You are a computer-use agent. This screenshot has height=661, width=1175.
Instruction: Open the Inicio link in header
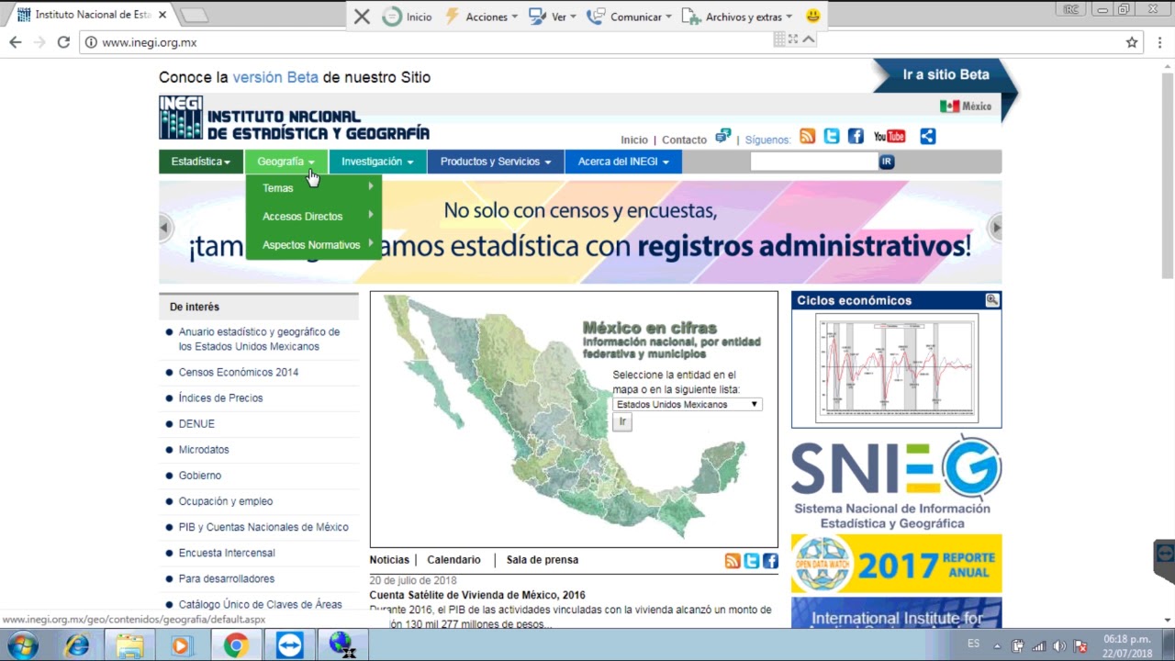[x=634, y=140]
